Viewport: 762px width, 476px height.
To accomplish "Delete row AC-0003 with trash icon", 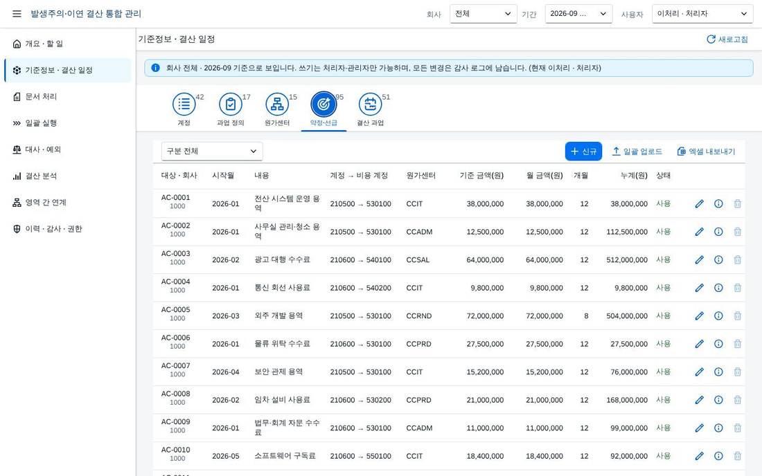I will click(x=737, y=259).
